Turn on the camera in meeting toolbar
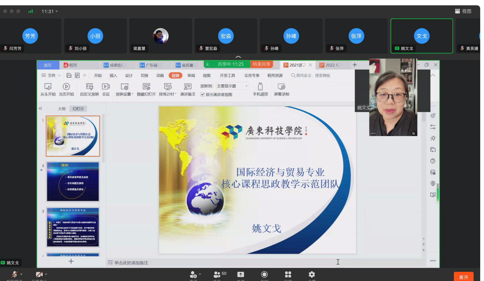Screen dimensions: 484x281 click(39, 275)
